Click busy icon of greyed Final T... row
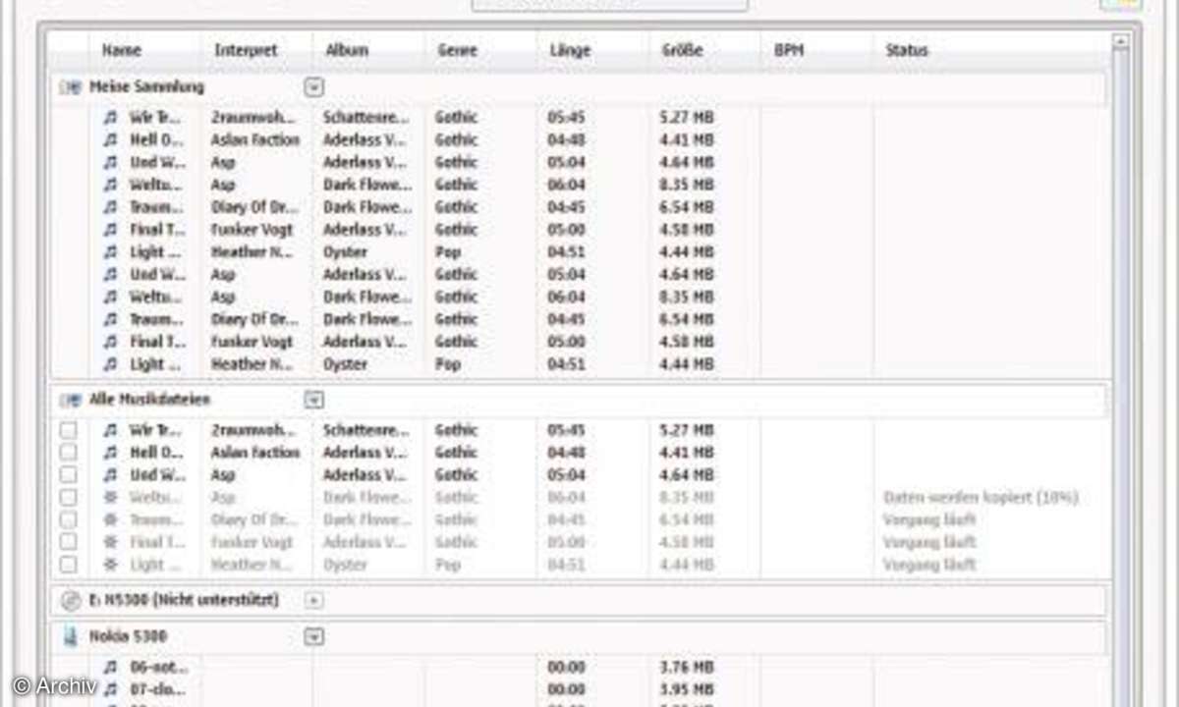Screen dimensions: 1179x707 (110, 542)
